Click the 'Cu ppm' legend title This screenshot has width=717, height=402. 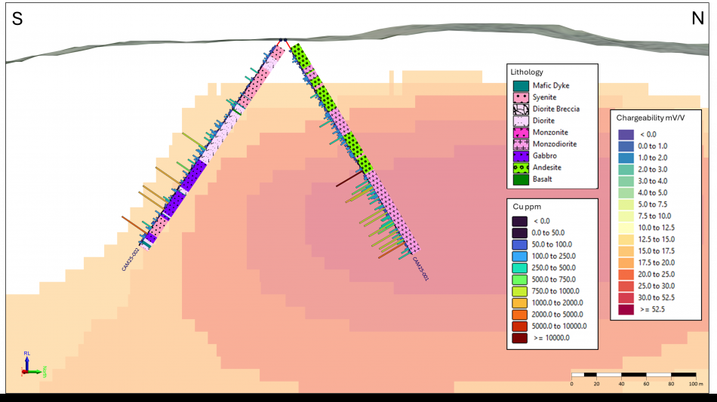(527, 207)
